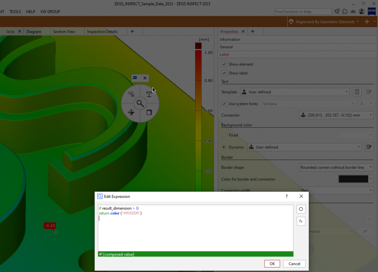Expand the Border shape dropdown
The height and width of the screenshot is (272, 378).
tap(336, 167)
